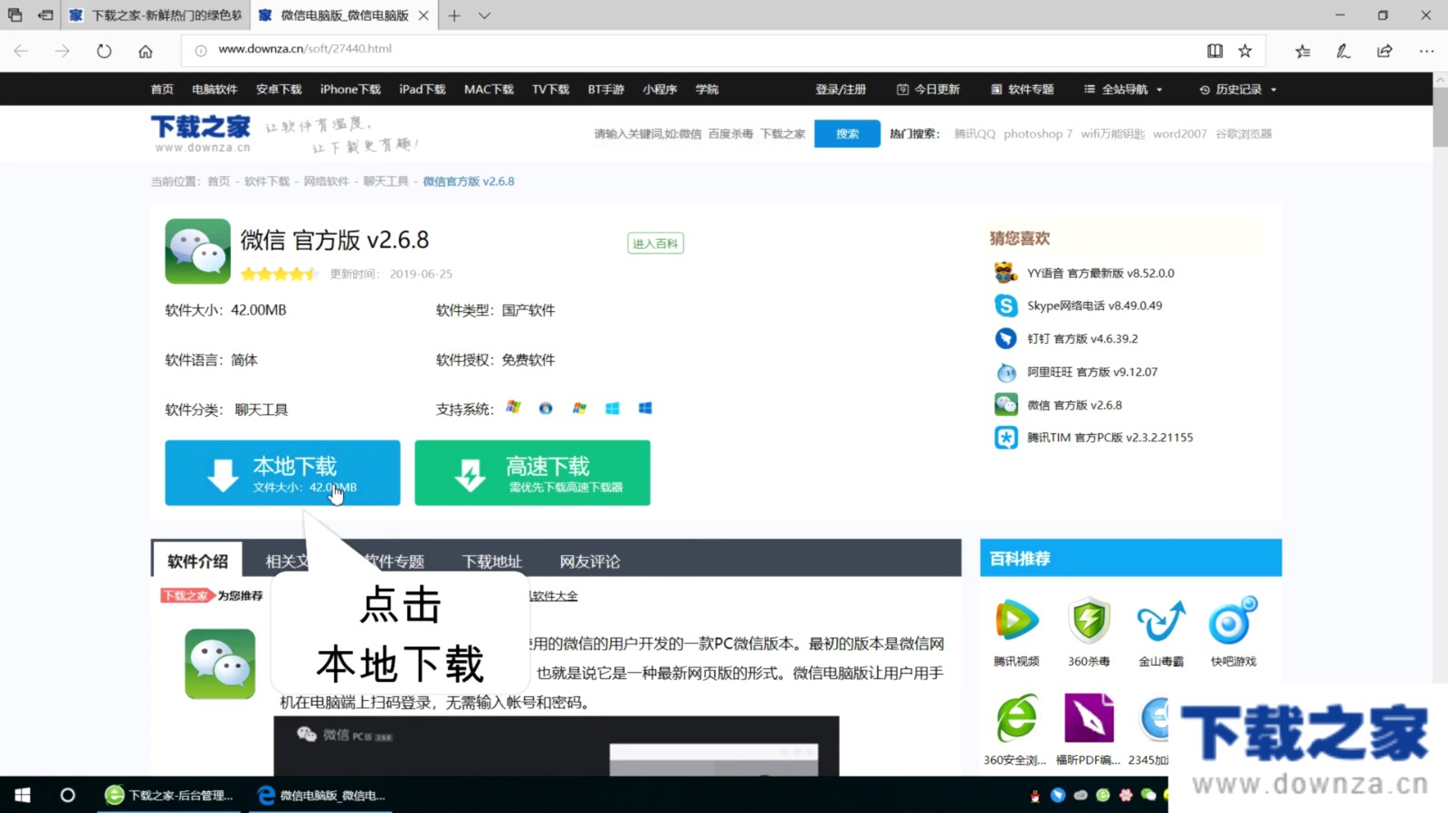Open 360安全浏览器 icon
This screenshot has width=1448, height=813.
1016,719
